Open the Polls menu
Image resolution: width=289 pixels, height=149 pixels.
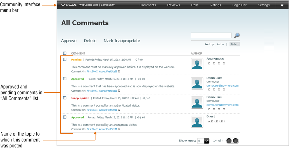pos(195,5)
